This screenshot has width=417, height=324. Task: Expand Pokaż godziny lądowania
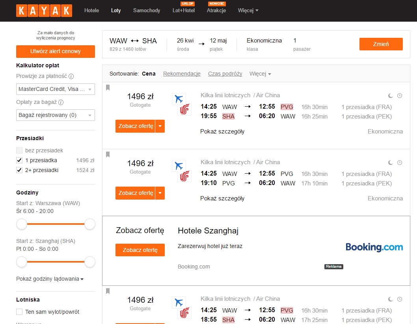50,279
